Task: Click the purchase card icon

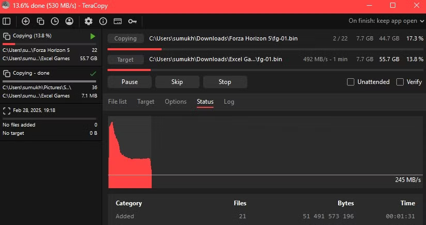Action: 117,21
